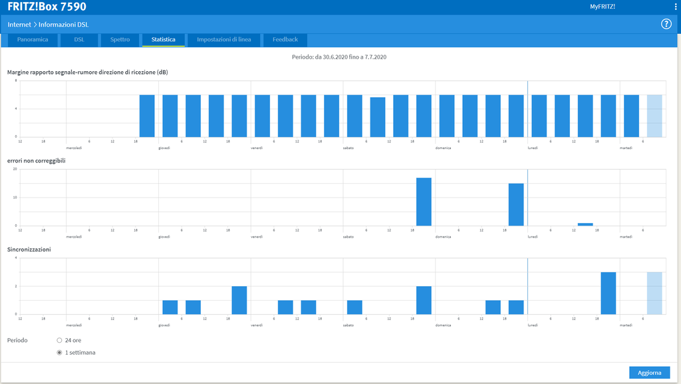This screenshot has width=681, height=384.
Task: Go to the Feedback tab
Action: point(285,40)
